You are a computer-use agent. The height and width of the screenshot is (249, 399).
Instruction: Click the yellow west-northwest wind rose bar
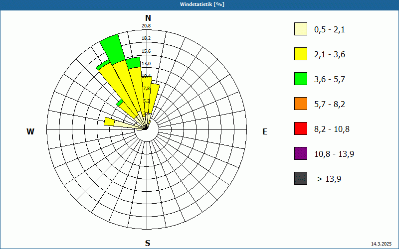click(109, 122)
